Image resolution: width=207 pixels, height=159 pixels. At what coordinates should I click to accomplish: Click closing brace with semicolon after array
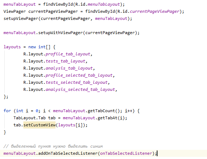click(x=6, y=97)
